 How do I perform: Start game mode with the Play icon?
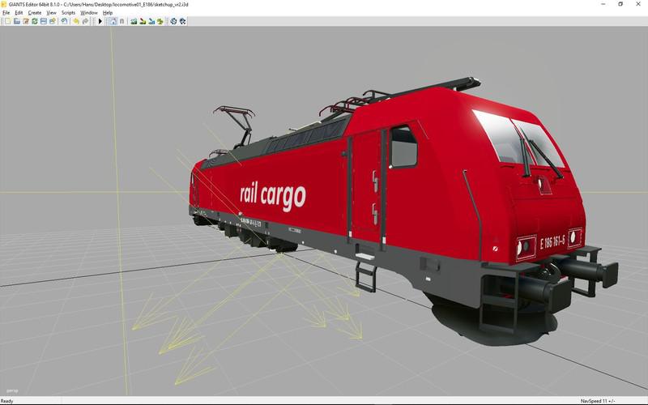point(100,21)
